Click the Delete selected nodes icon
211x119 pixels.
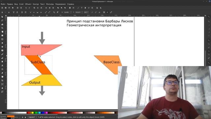[x=9, y=12]
